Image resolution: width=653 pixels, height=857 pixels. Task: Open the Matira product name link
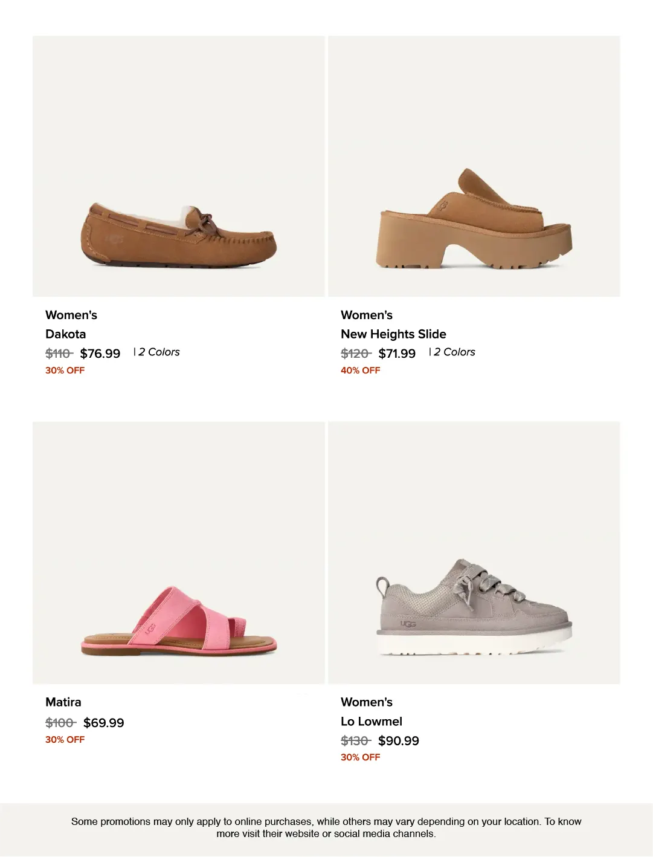coord(63,702)
